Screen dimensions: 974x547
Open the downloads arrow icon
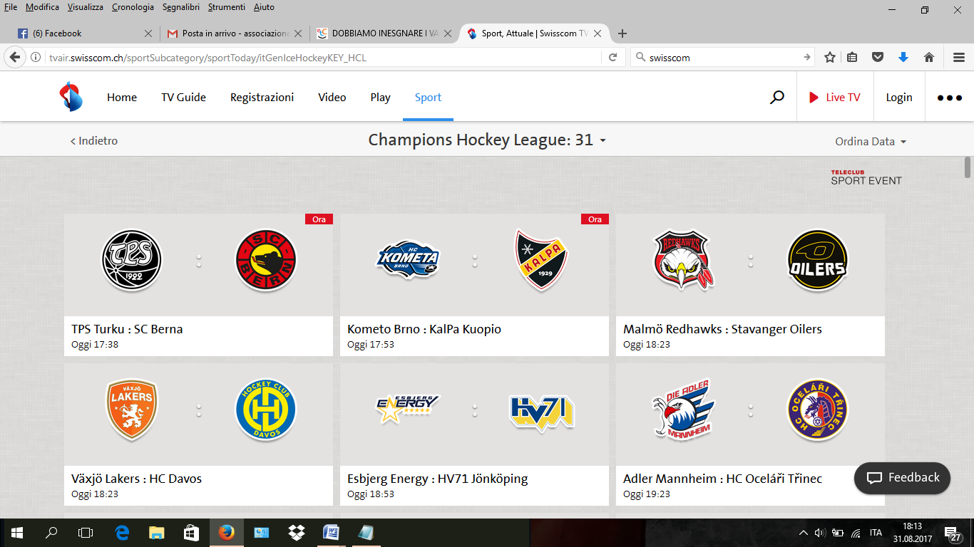(903, 58)
